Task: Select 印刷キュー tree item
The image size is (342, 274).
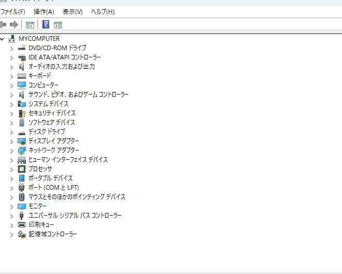Action: point(41,225)
